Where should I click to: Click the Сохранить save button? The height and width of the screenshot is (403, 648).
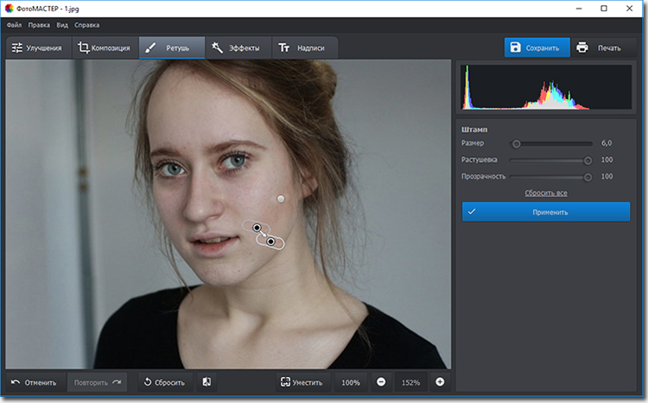[x=537, y=47]
